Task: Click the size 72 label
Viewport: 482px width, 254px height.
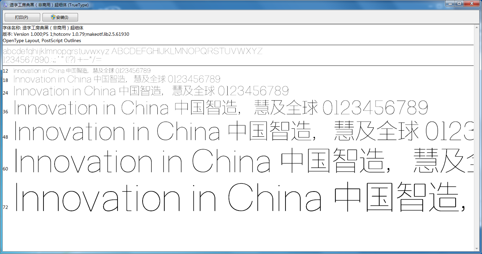Action: pyautogui.click(x=5, y=207)
